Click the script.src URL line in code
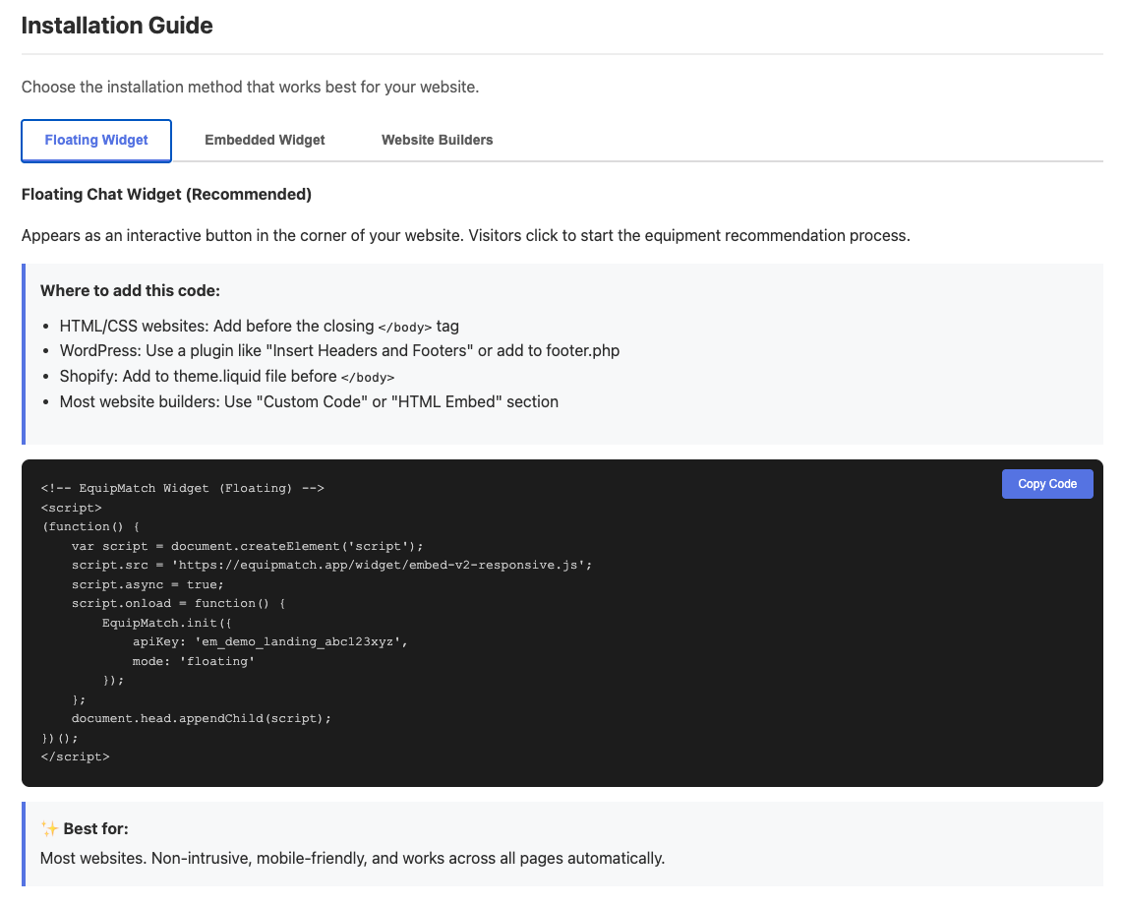The image size is (1124, 907). (331, 565)
